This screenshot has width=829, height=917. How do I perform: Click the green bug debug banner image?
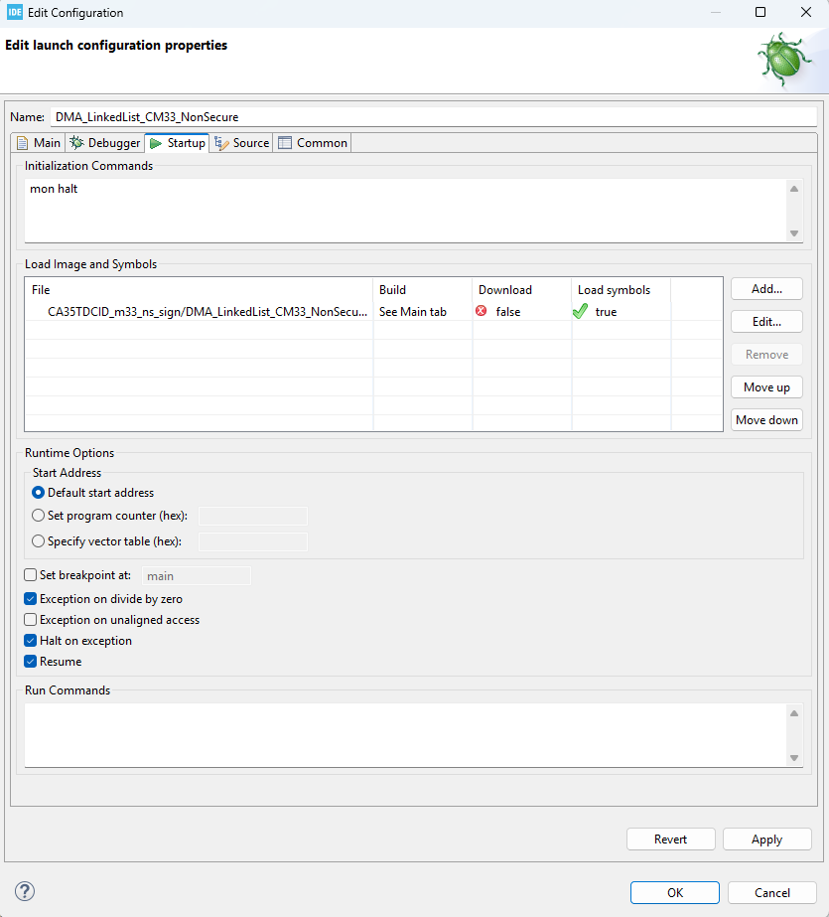[785, 59]
